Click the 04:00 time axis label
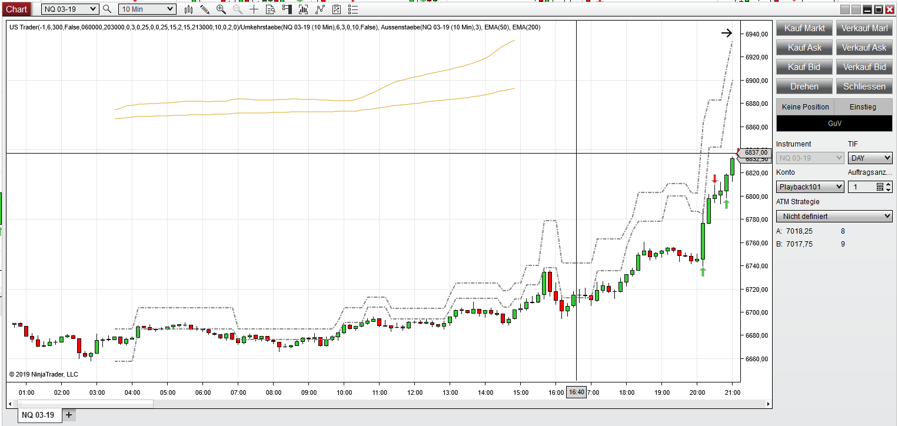Viewport: 898px width, 426px height. [132, 392]
